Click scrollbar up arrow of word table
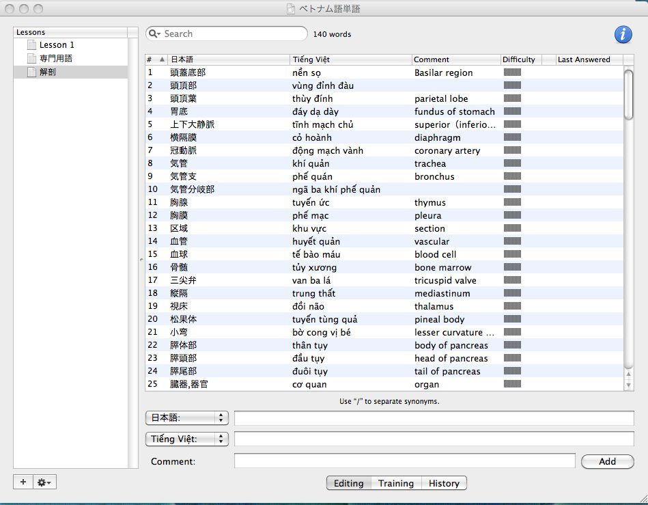The height and width of the screenshot is (505, 648). click(628, 374)
